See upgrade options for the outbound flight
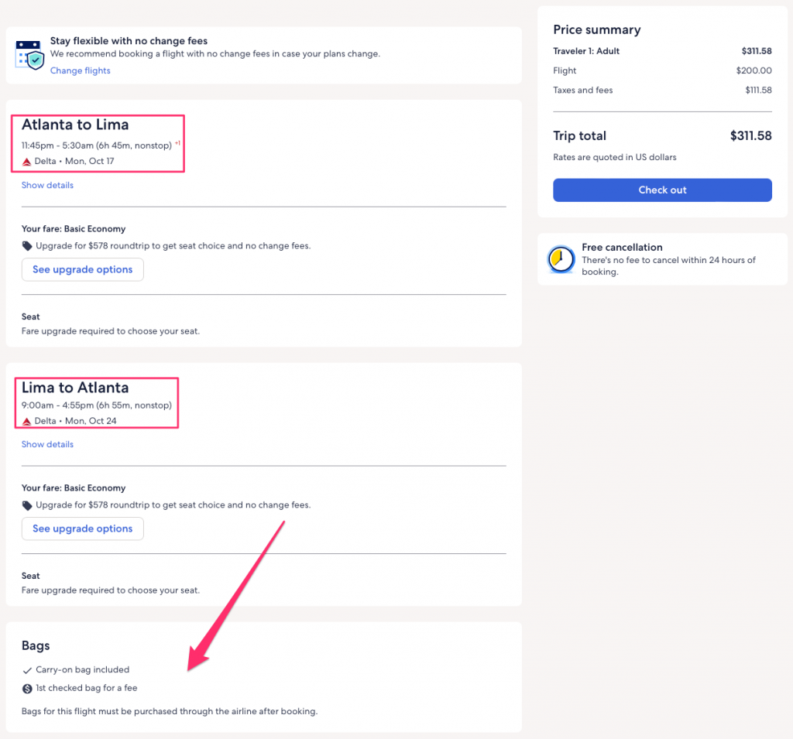The height and width of the screenshot is (739, 793). click(82, 269)
